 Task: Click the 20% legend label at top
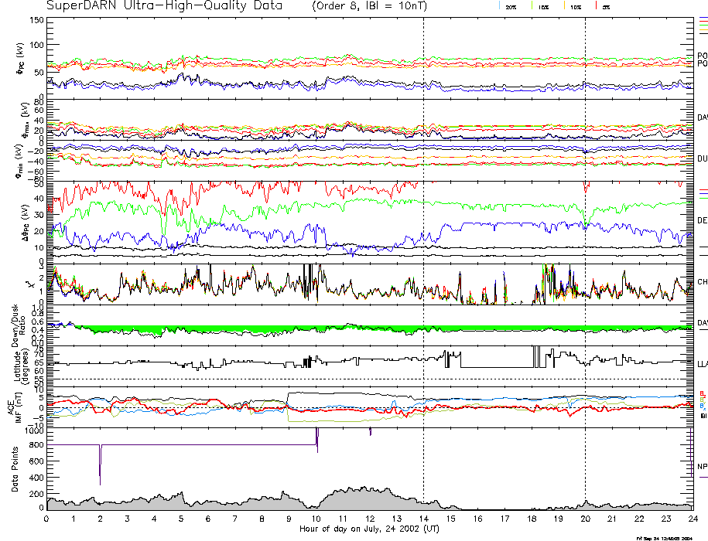coord(511,7)
